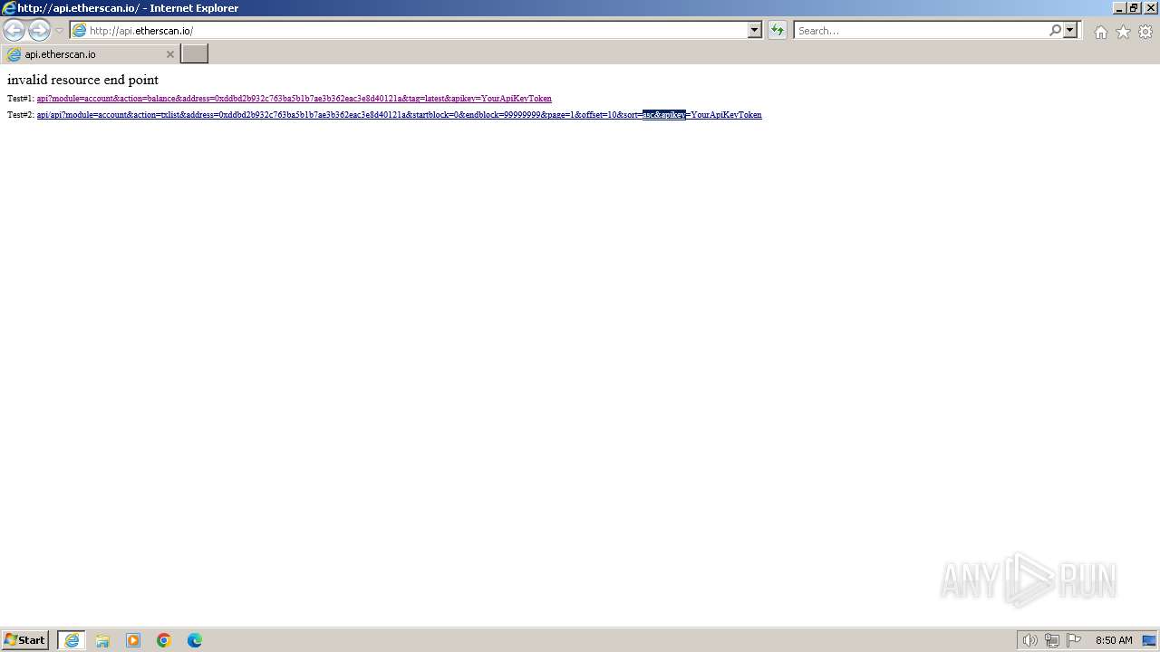Click the Internet Explorer icon in the title bar

coord(8,8)
